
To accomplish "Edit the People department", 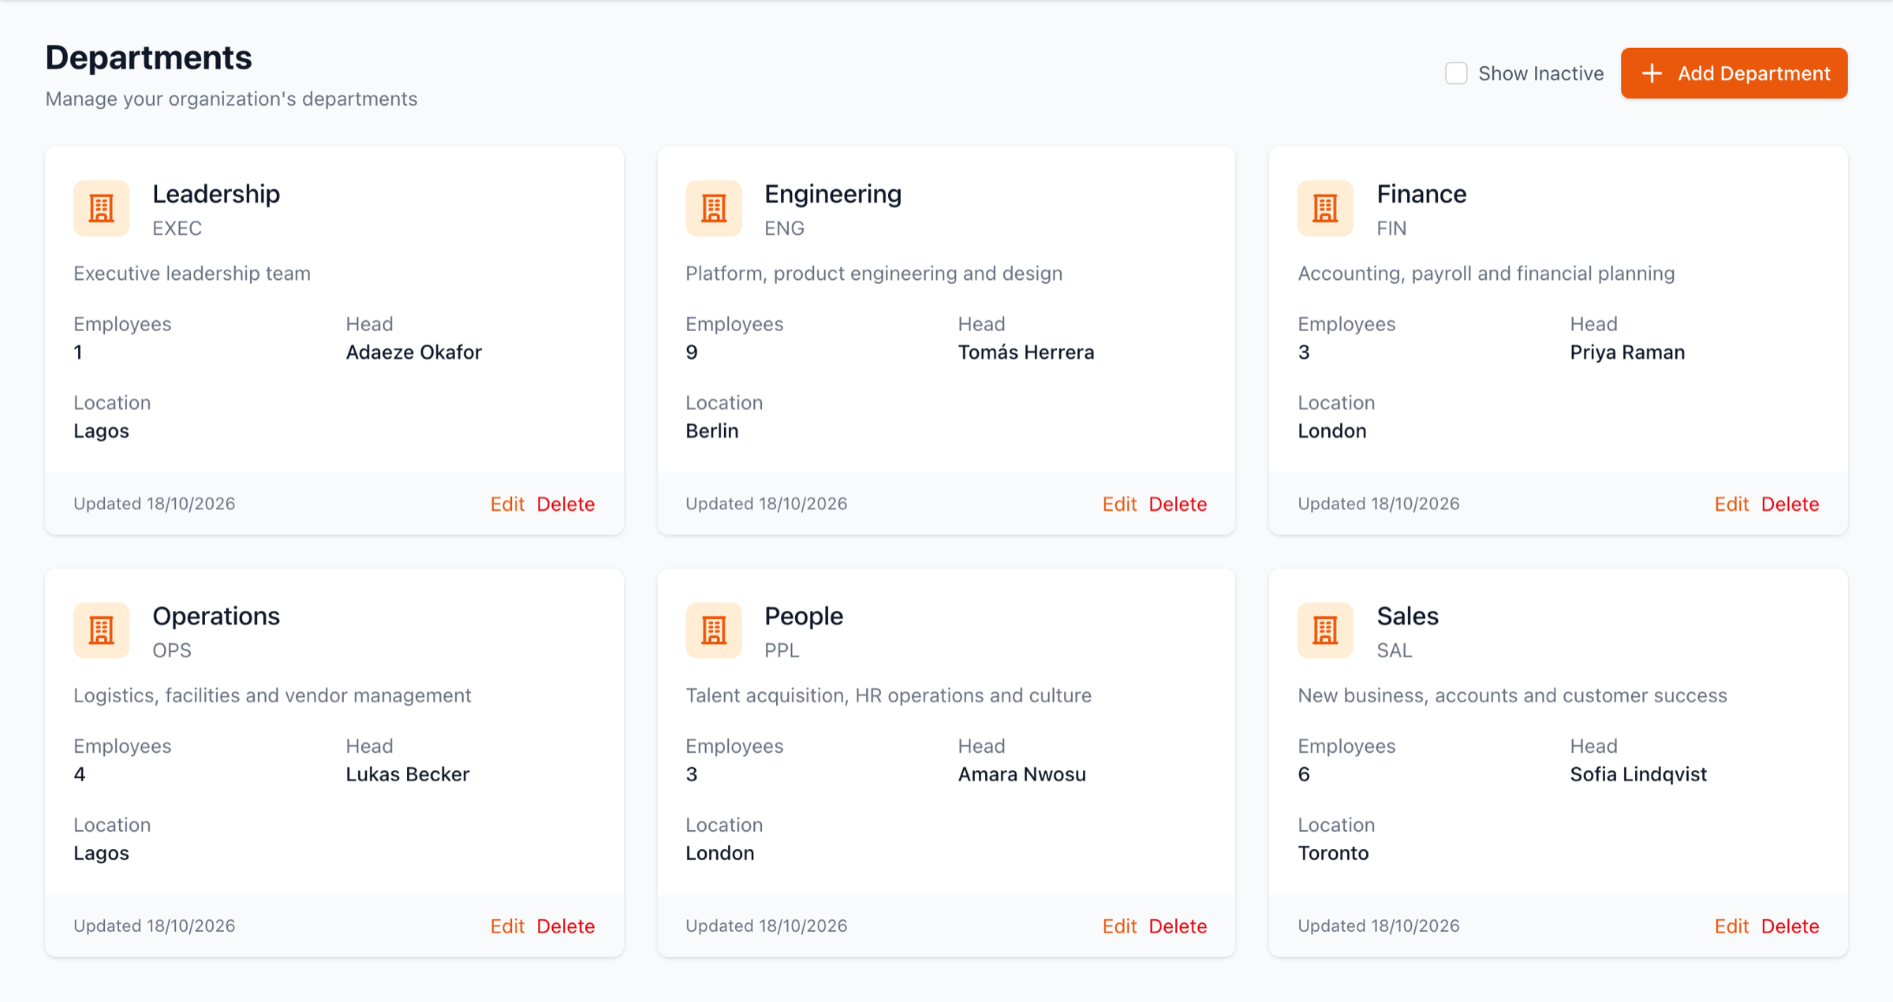I will point(1119,926).
